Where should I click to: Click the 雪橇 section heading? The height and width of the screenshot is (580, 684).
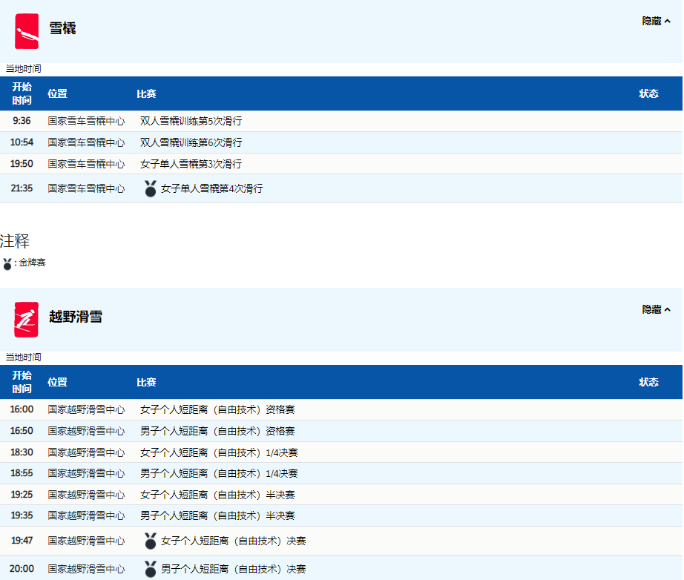pos(62,29)
